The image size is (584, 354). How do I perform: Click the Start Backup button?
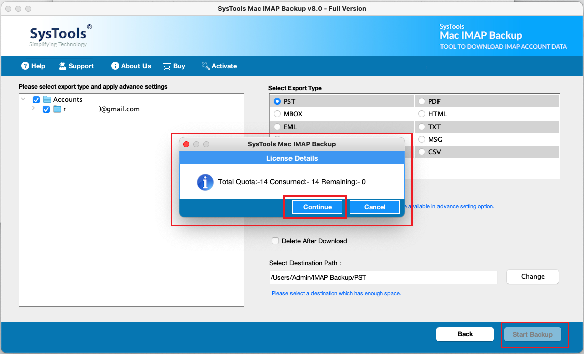pyautogui.click(x=533, y=334)
